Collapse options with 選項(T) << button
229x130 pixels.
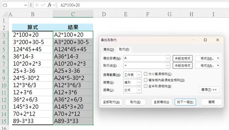[x=209, y=90]
